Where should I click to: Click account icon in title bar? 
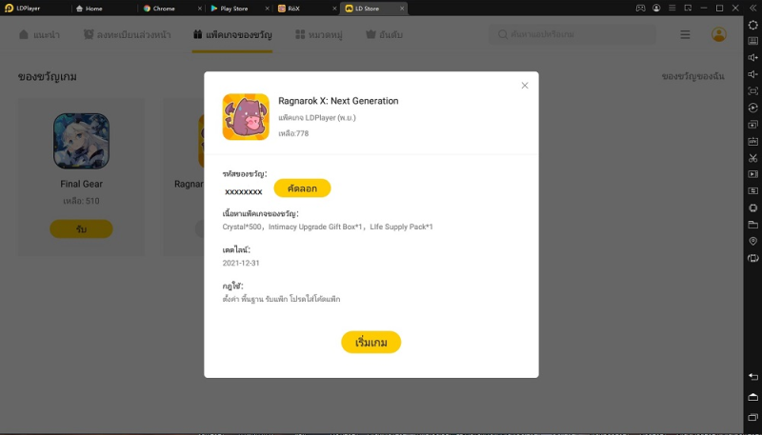(656, 8)
